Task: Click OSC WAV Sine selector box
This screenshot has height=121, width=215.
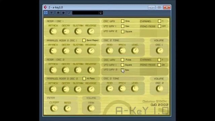Action: 123,21
